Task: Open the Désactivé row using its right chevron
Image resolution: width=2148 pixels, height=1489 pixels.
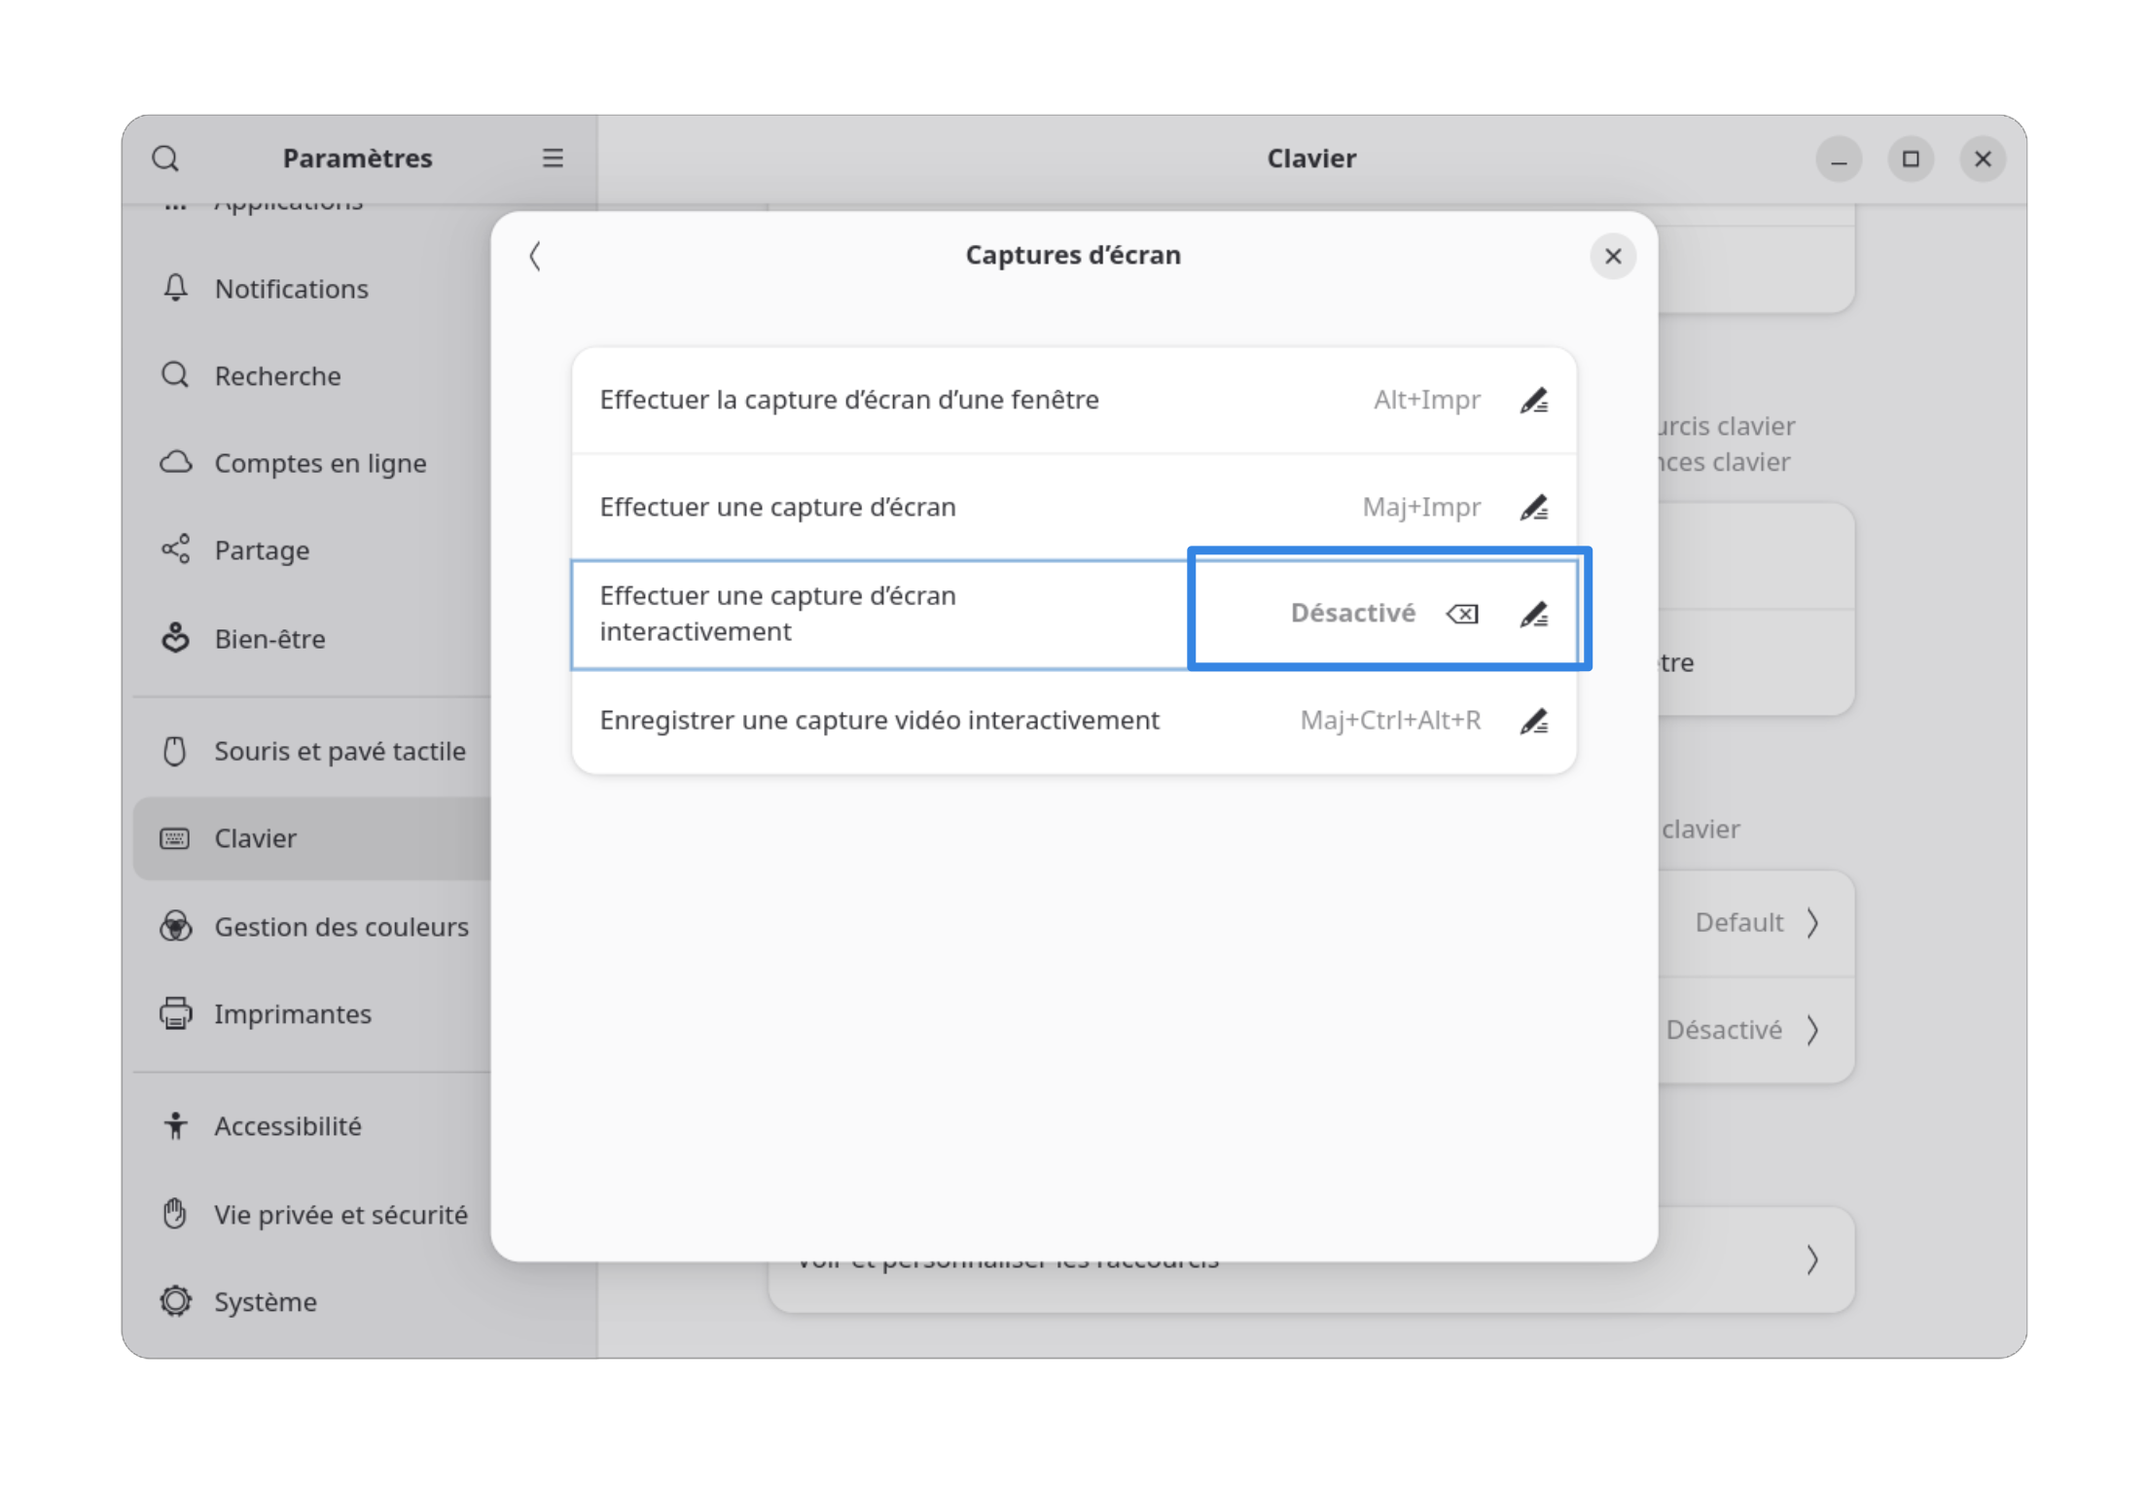Action: tap(1813, 1029)
